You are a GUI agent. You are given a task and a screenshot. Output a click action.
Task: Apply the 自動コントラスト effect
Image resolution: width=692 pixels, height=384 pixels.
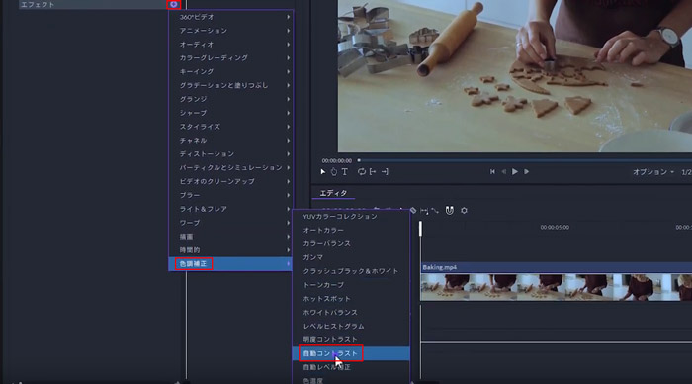[351, 353]
